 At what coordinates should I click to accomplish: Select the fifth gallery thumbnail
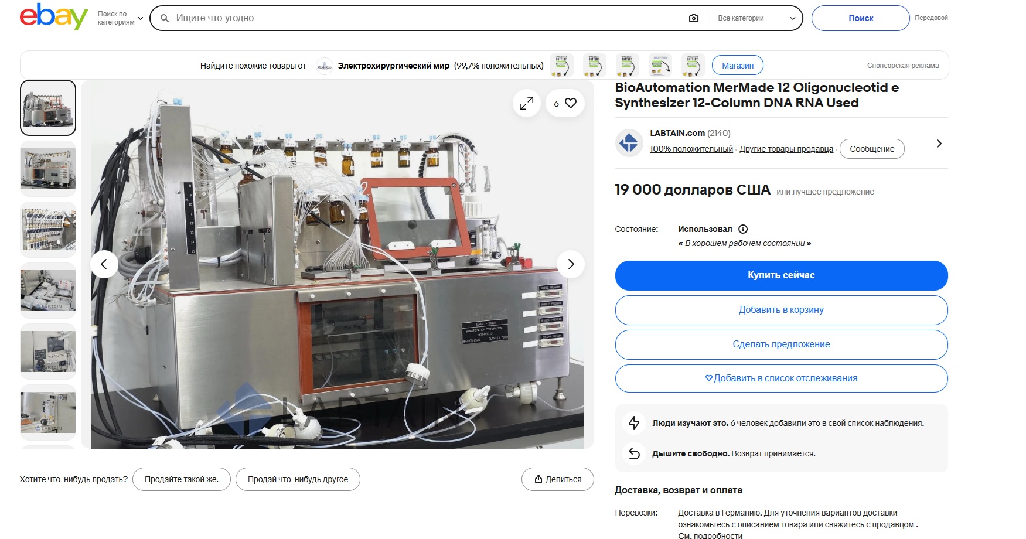click(48, 352)
